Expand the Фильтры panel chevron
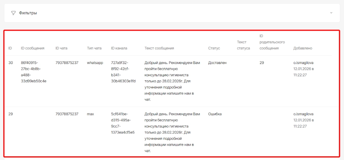The width and height of the screenshot is (344, 160). pyautogui.click(x=331, y=13)
